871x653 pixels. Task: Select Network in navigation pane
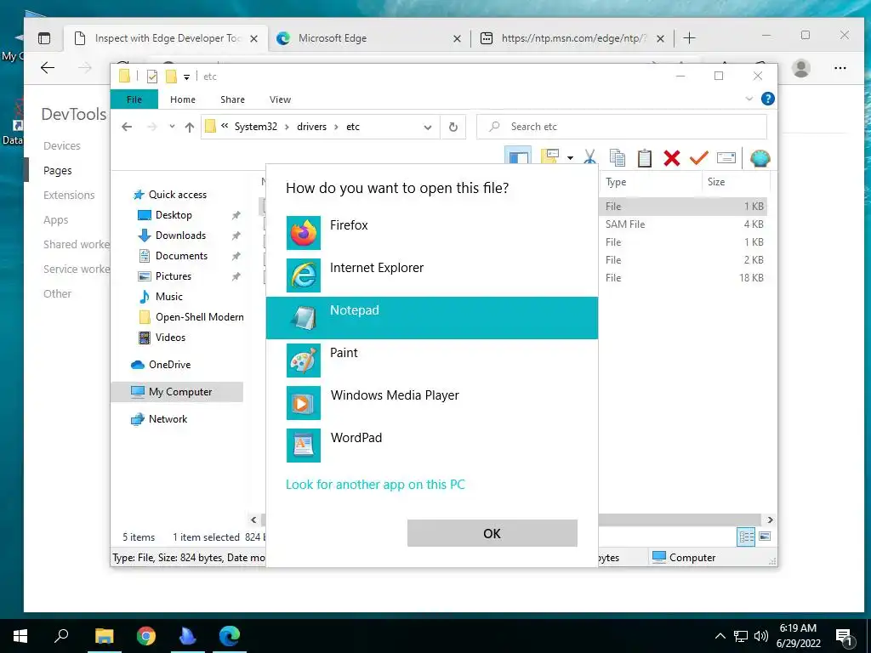(168, 418)
